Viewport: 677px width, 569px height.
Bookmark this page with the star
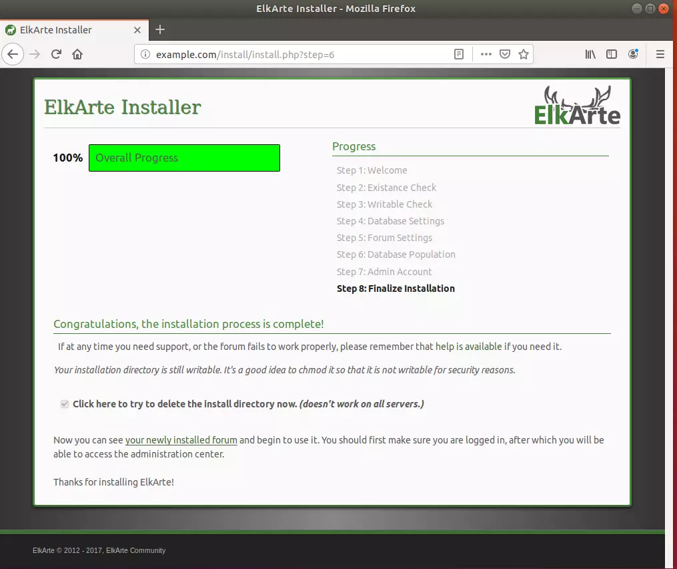coord(524,55)
